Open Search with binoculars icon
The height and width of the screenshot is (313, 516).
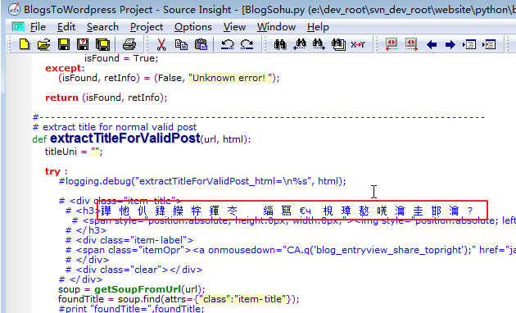[280, 44]
